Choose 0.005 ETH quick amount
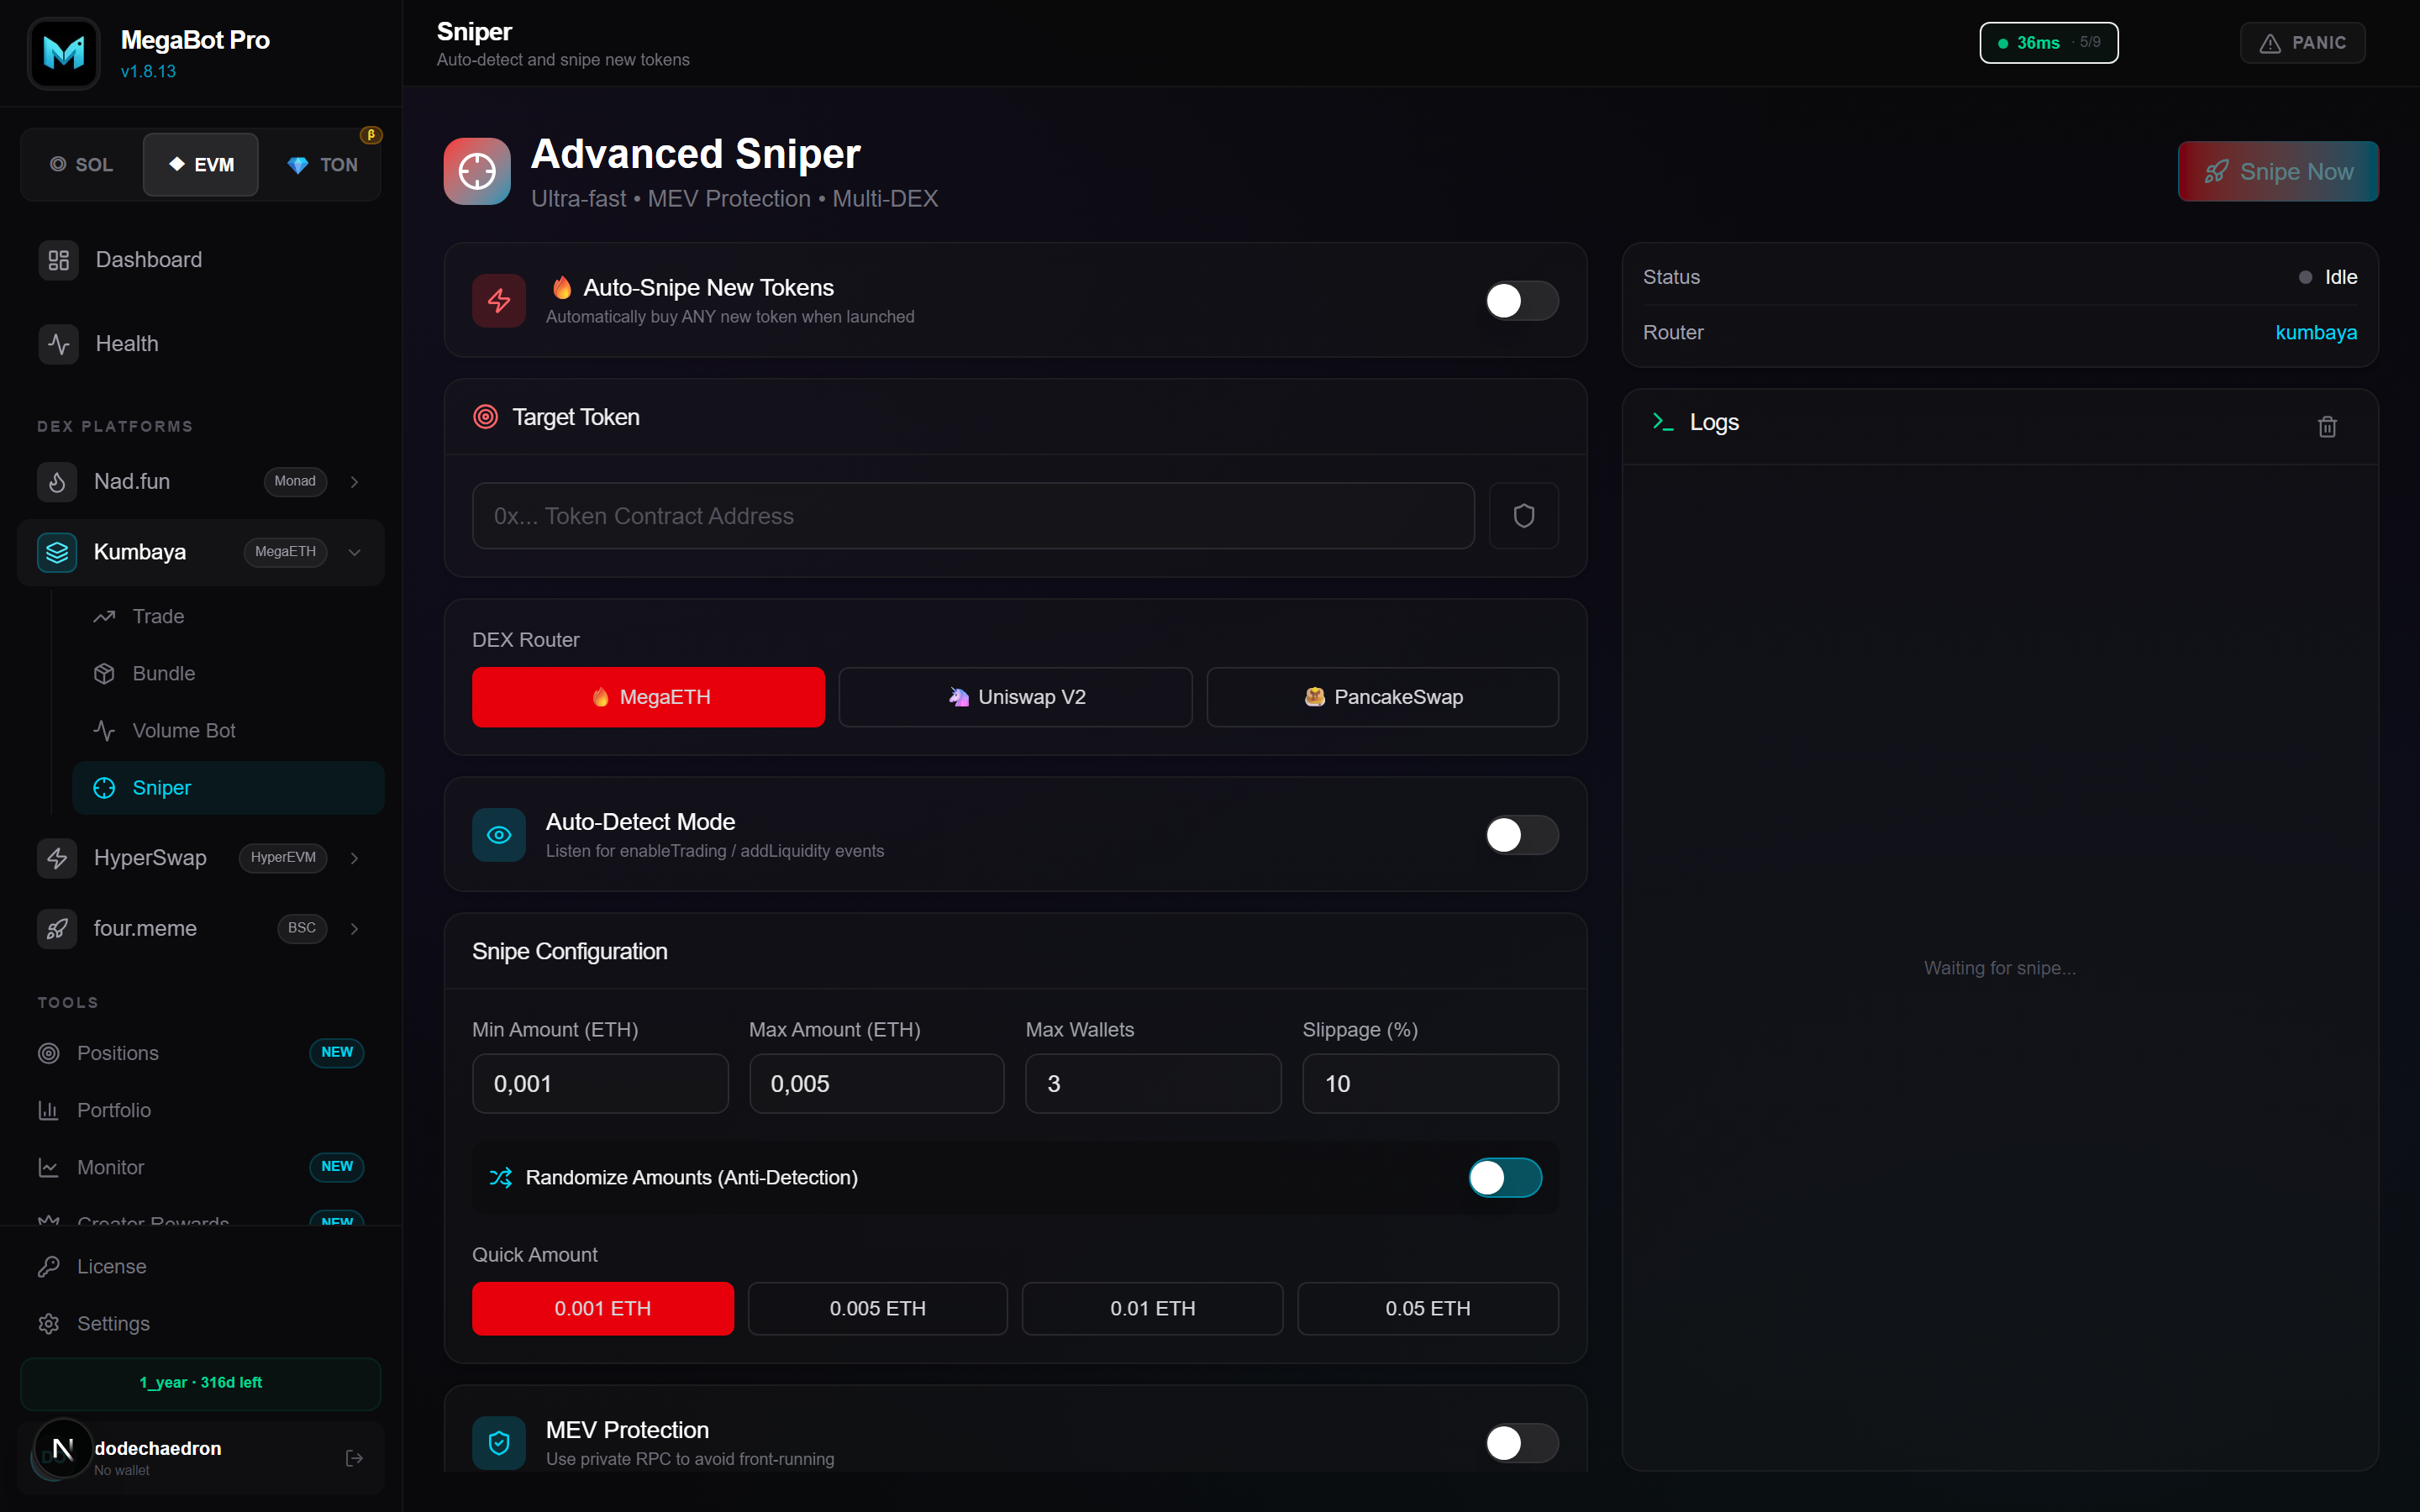Screen dimensions: 2420x1512 pyautogui.click(x=878, y=1308)
